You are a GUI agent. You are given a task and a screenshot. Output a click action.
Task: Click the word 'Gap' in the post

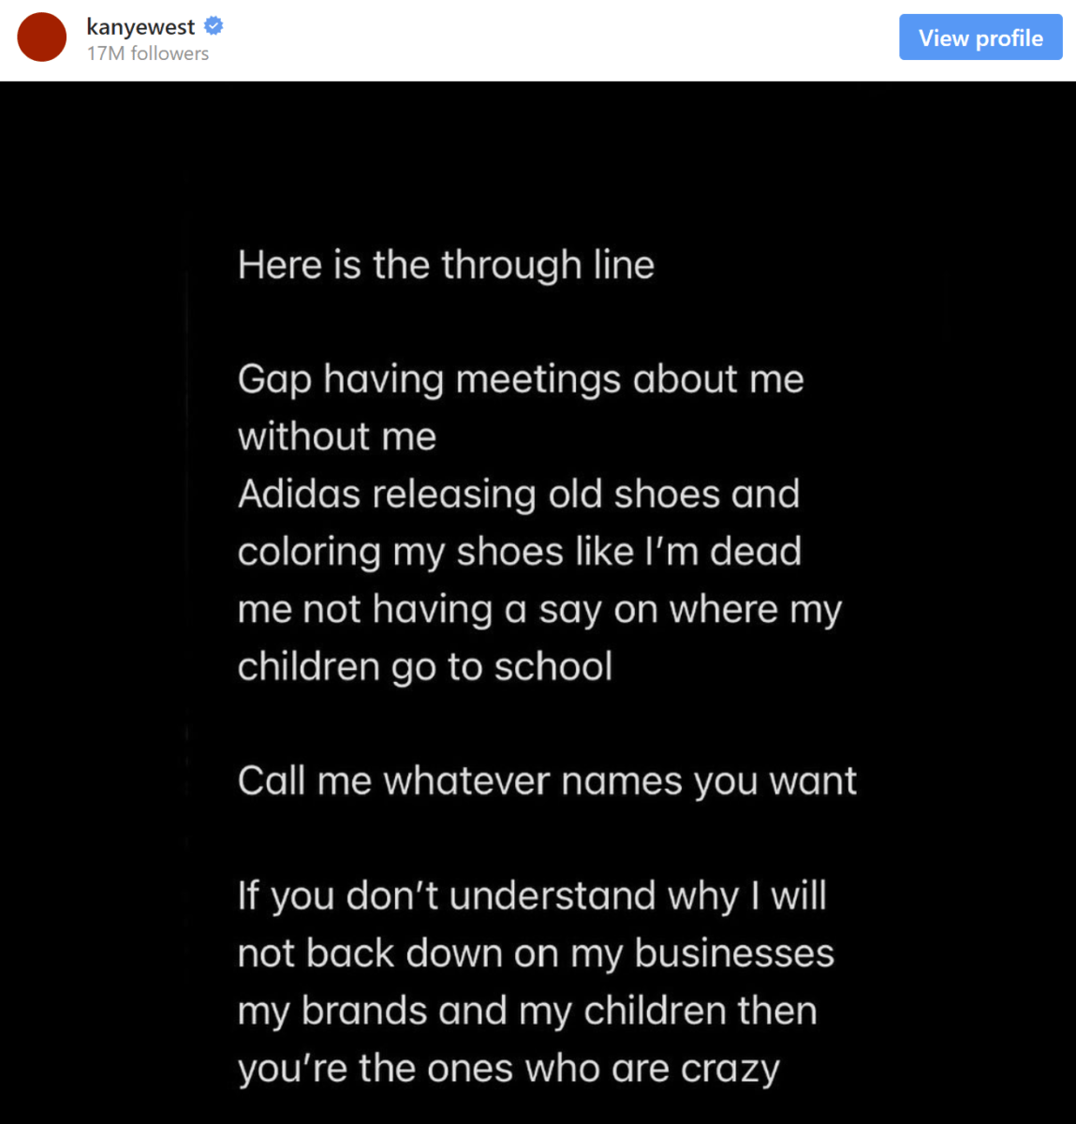tap(274, 380)
